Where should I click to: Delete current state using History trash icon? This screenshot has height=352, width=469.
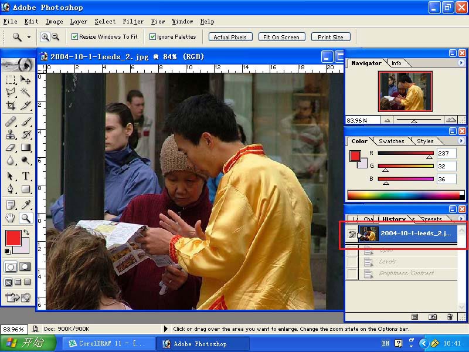[450, 317]
